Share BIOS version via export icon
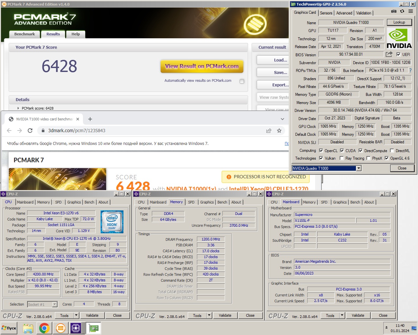 point(389,54)
